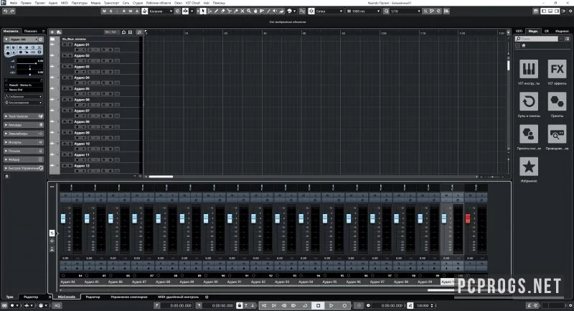The height and width of the screenshot is (311, 574).
Task: Click the transport Stop button
Action: [318, 305]
